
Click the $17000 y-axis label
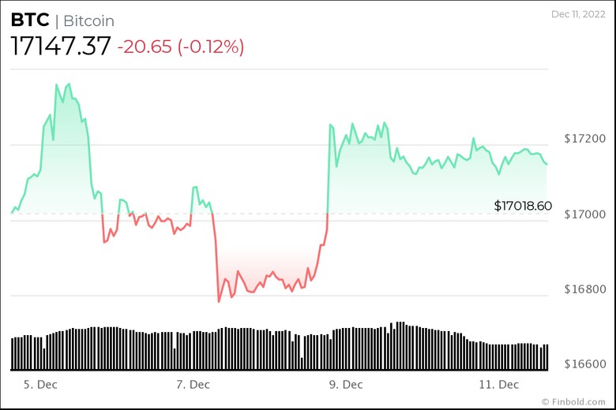click(x=584, y=214)
